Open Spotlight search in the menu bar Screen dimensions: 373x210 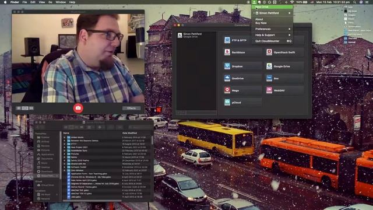pyautogui.click(x=354, y=2)
